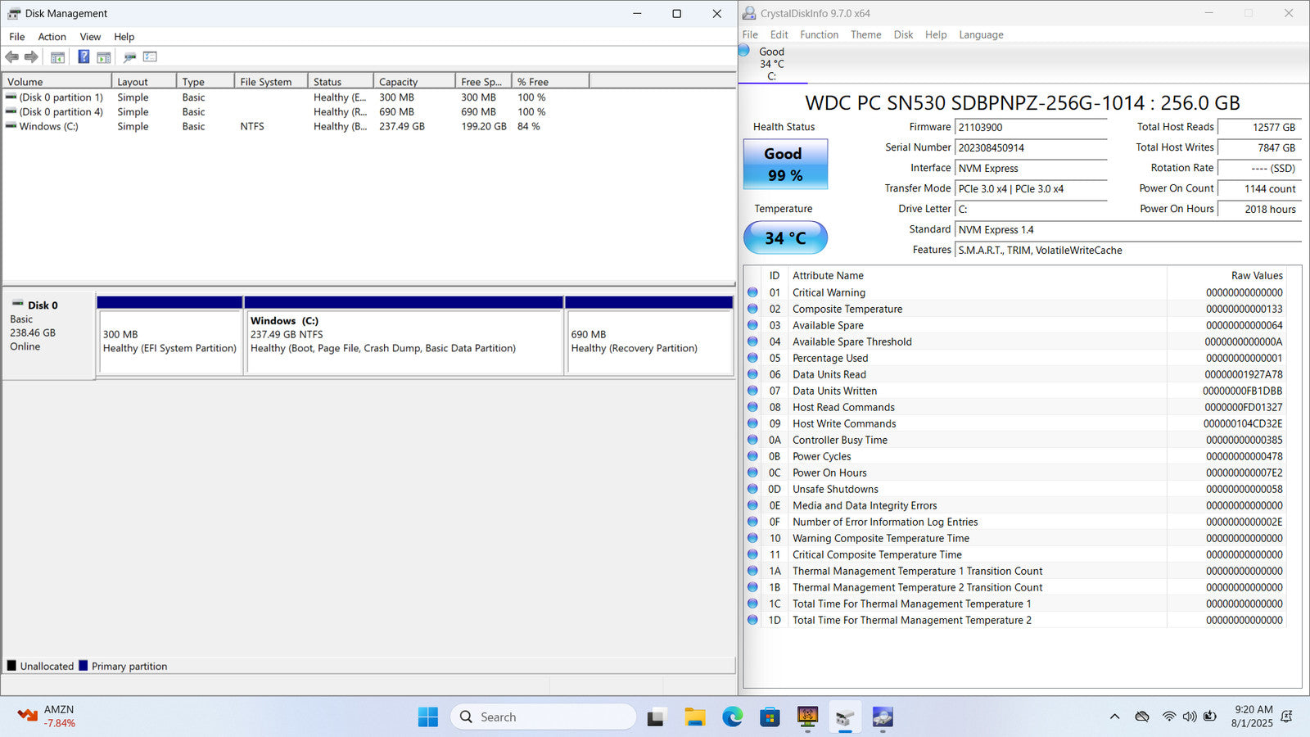Viewport: 1310px width, 737px height.
Task: Click the Windows taskbar Search box
Action: point(543,717)
